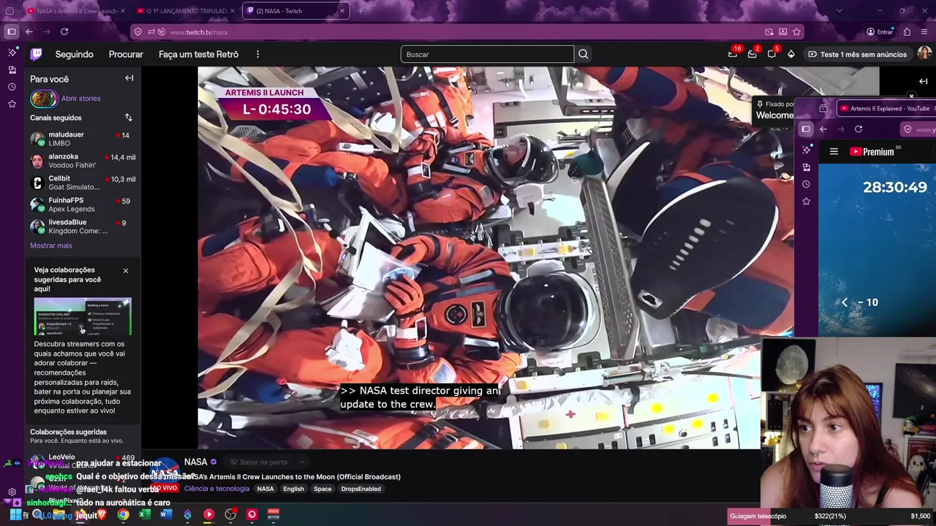This screenshot has height=526, width=936.
Task: Open site tracking protection shield icon
Action: 137,32
